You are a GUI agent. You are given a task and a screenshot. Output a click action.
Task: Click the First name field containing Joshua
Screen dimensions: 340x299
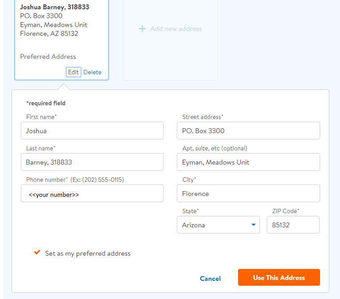pos(92,130)
